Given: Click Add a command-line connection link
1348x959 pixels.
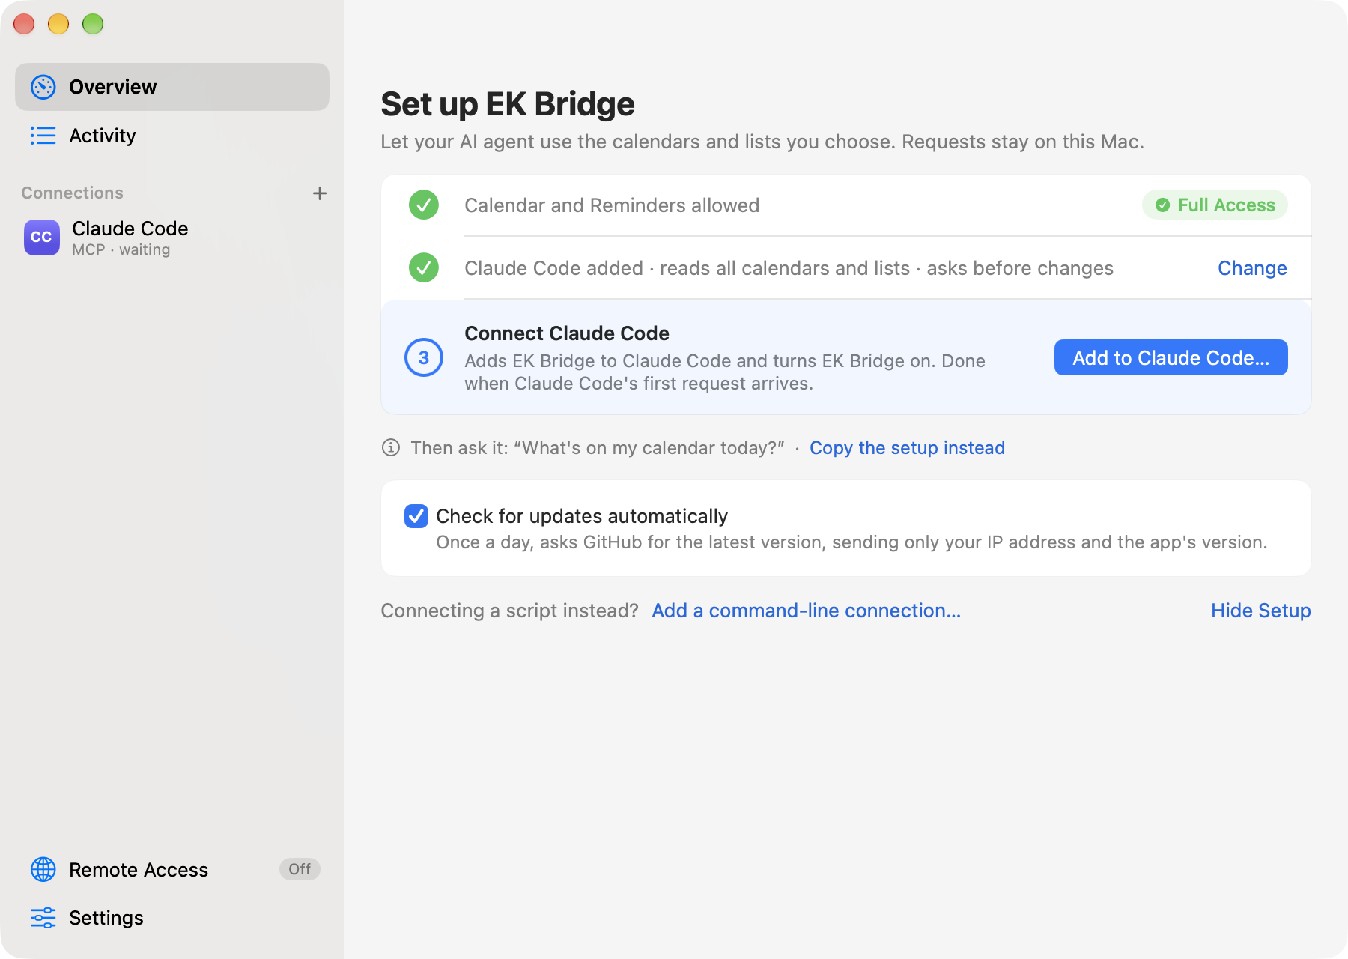Looking at the screenshot, I should pyautogui.click(x=806, y=611).
